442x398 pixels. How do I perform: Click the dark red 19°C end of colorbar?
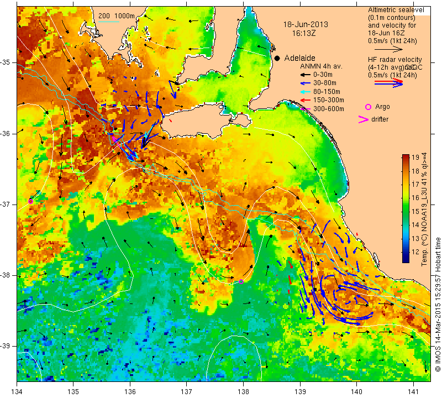point(406,157)
